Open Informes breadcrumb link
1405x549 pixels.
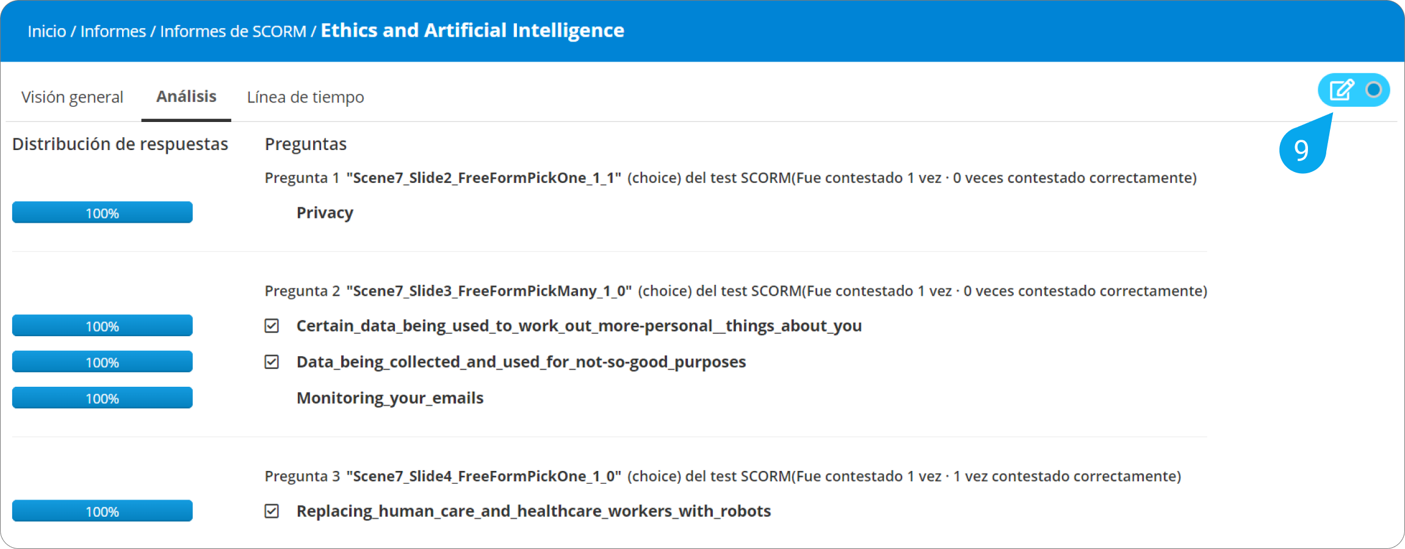tap(113, 31)
